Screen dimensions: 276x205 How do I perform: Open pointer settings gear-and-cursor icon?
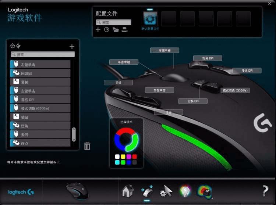point(166,191)
